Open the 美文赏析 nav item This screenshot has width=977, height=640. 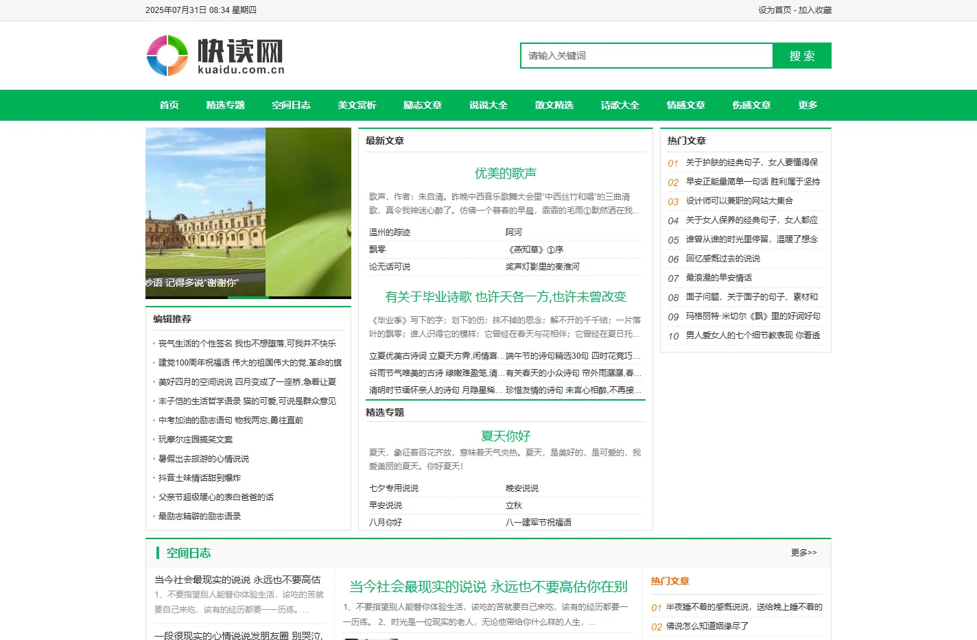[x=357, y=105]
